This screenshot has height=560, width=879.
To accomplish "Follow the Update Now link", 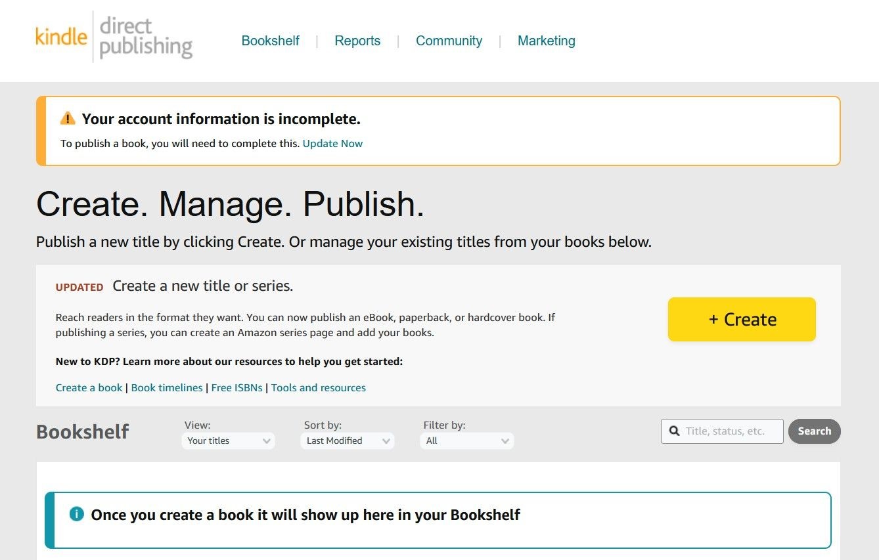I will point(332,143).
